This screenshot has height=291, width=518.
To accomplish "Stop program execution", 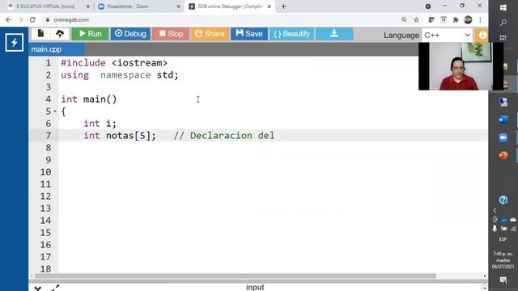I will tap(171, 34).
